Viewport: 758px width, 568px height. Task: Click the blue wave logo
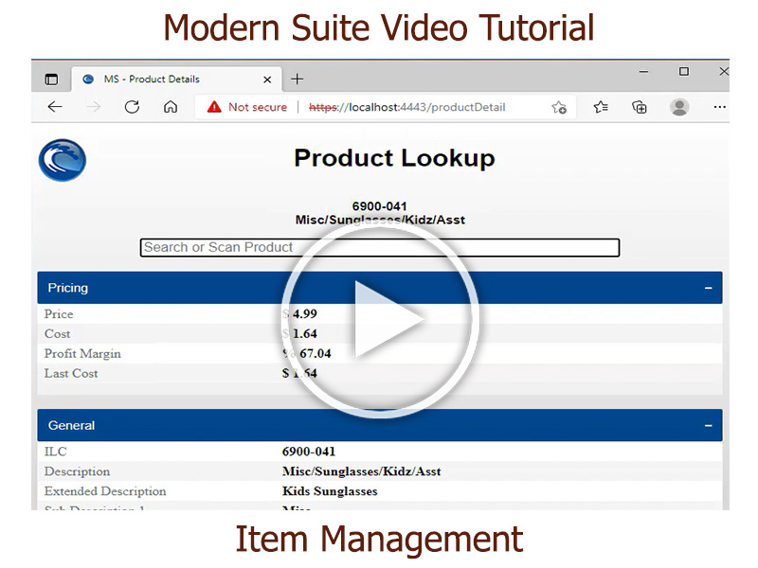point(63,160)
